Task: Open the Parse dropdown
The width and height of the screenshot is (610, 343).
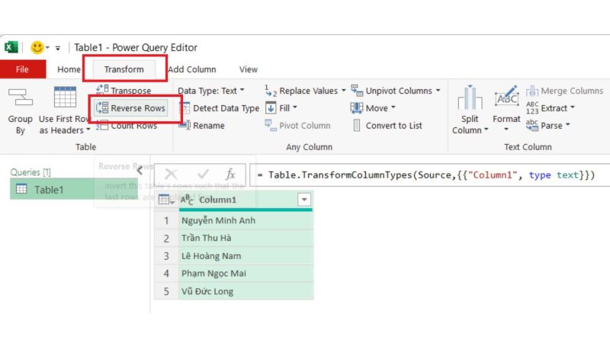Action: click(x=547, y=125)
